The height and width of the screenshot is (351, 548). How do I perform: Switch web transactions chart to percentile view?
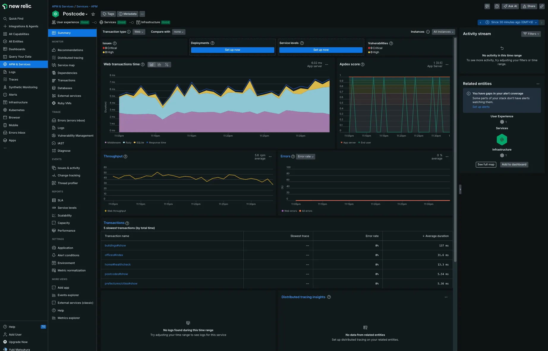[x=167, y=64]
